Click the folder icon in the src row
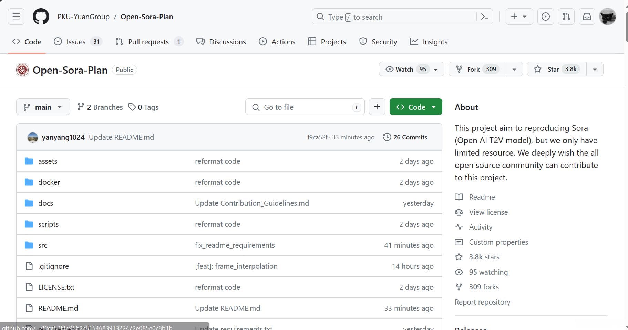This screenshot has width=628, height=330. point(29,245)
